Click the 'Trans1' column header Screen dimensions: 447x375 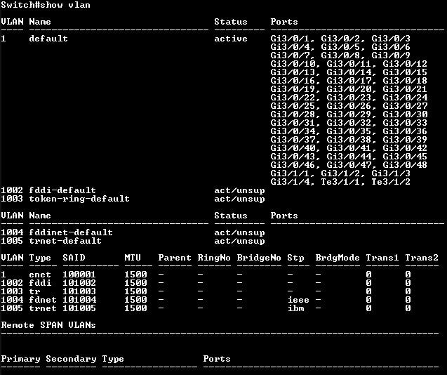click(382, 258)
